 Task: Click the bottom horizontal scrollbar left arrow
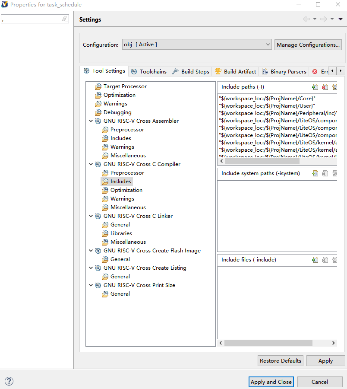[221, 343]
